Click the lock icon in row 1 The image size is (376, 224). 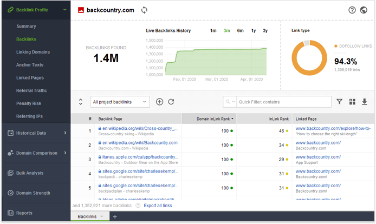click(100, 128)
